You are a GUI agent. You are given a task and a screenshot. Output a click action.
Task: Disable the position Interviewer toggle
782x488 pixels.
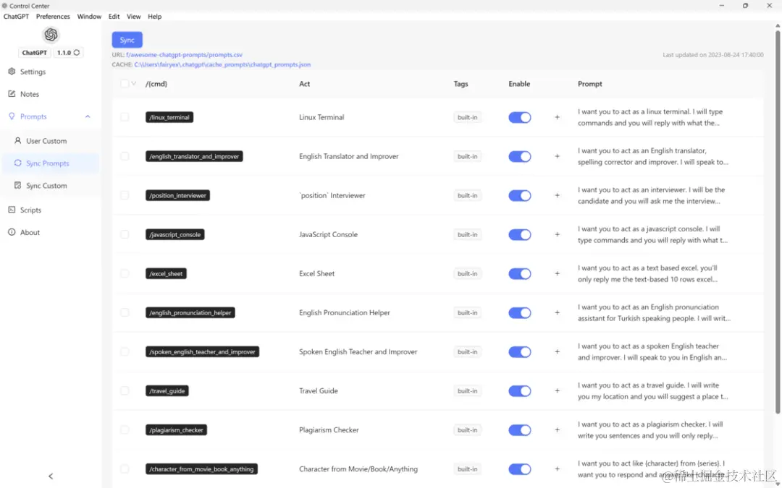(x=520, y=196)
